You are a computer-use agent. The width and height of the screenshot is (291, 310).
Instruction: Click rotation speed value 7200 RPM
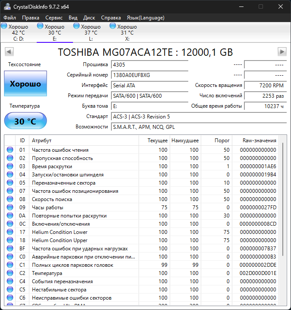266,86
